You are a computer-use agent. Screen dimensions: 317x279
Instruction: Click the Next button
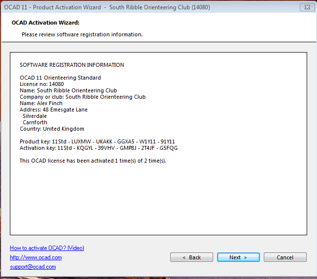(238, 257)
